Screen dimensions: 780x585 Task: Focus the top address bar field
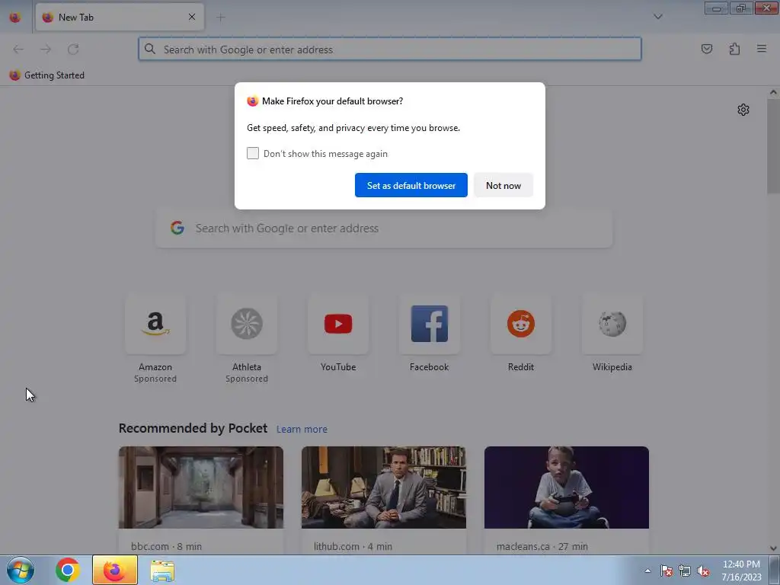click(390, 50)
